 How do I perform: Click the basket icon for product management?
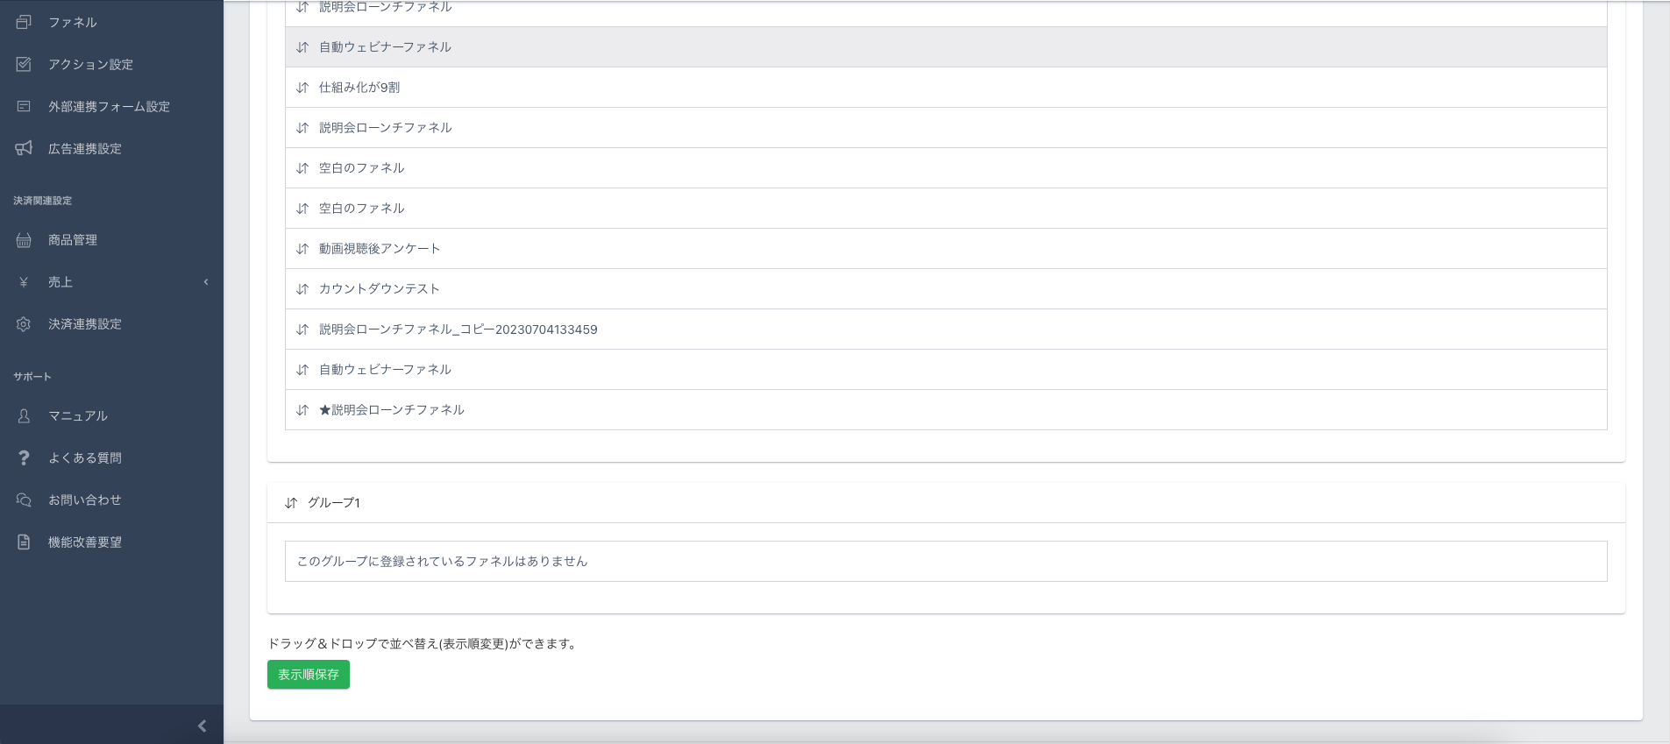coord(24,240)
